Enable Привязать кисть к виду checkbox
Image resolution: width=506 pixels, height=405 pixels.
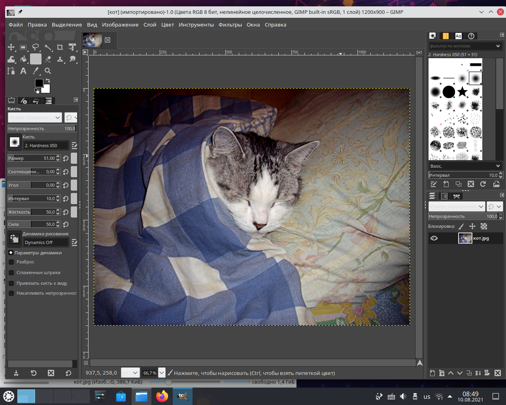tap(11, 283)
